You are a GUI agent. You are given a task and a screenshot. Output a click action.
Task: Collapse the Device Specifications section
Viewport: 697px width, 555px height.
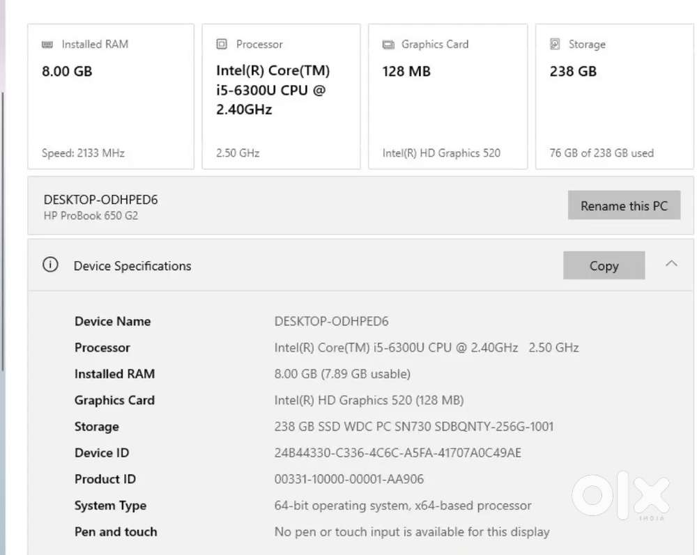click(671, 265)
